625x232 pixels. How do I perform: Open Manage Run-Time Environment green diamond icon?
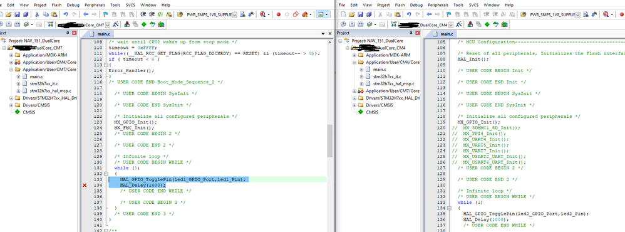tap(143, 24)
